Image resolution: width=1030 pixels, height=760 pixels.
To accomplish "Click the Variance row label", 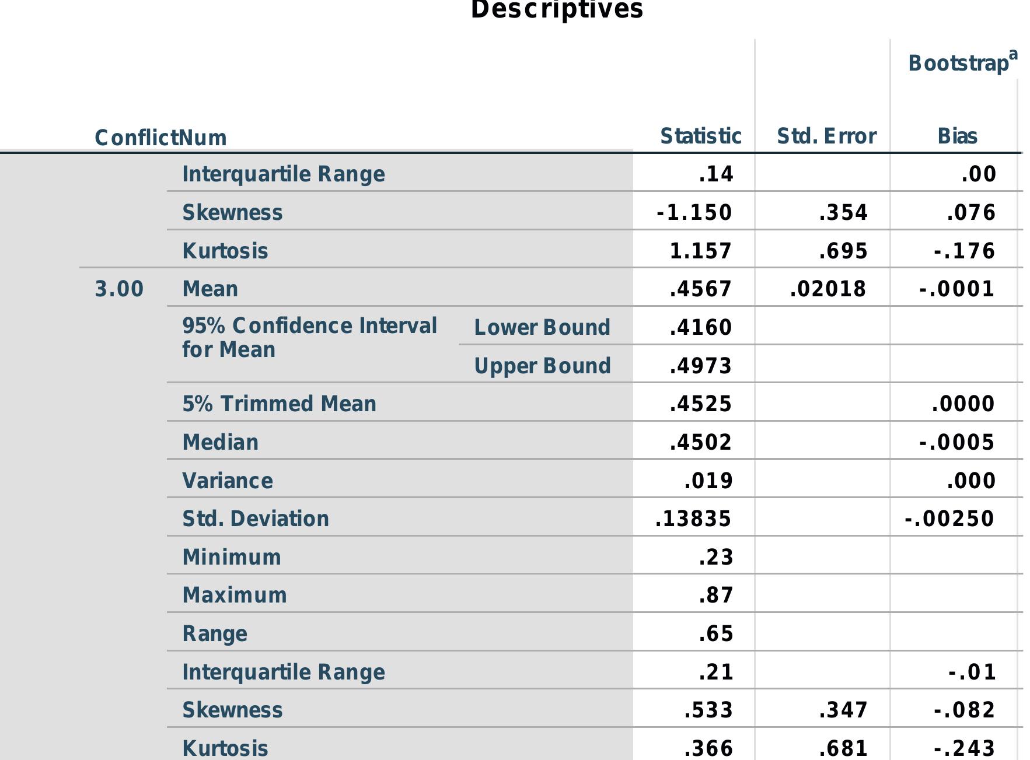I will (227, 481).
